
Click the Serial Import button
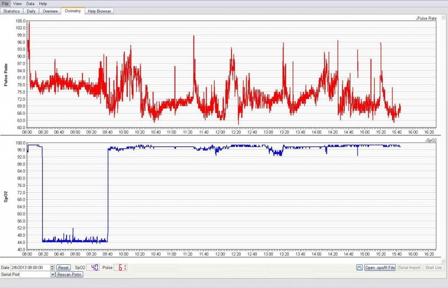coord(409,267)
